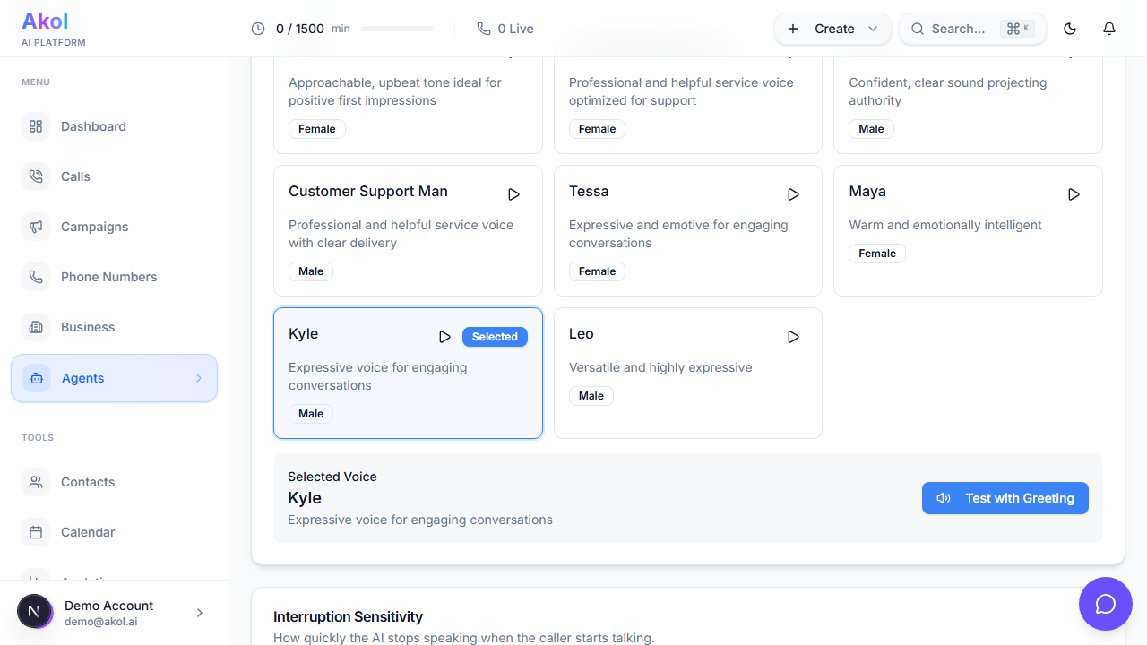This screenshot has width=1147, height=645.
Task: Click the minutes usage progress bar
Action: [x=396, y=29]
